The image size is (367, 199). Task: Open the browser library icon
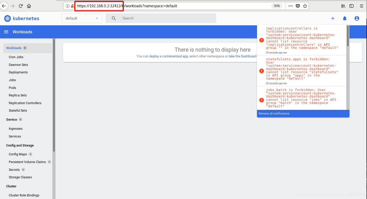click(343, 6)
